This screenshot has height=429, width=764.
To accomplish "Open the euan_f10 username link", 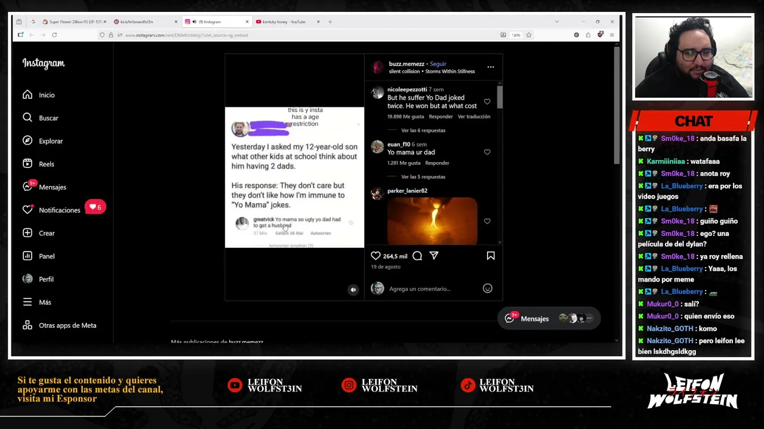I will 399,144.
